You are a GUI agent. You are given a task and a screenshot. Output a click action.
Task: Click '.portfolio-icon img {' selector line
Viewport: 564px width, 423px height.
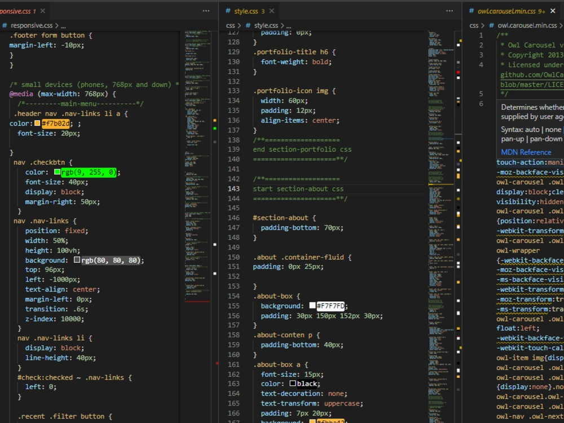pos(294,91)
